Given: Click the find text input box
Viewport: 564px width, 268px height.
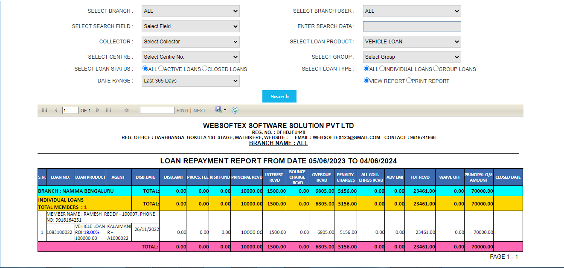Looking at the screenshot, I should click(x=157, y=111).
